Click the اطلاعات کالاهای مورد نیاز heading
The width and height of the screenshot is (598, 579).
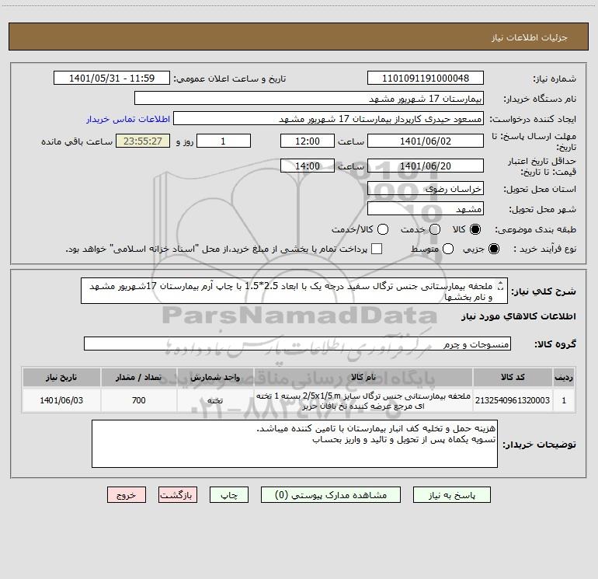pyautogui.click(x=518, y=316)
